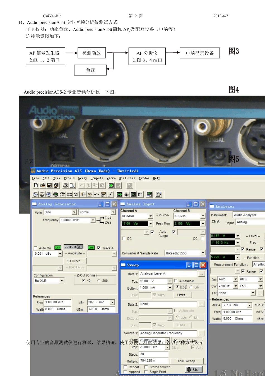Expand the Wfm Sine waveform dropdown

click(74, 212)
